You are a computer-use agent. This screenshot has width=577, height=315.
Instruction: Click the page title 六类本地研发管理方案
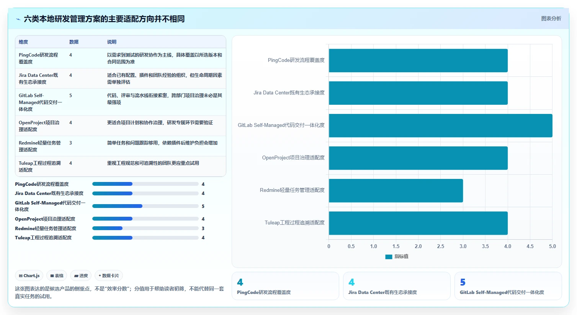pyautogui.click(x=104, y=19)
